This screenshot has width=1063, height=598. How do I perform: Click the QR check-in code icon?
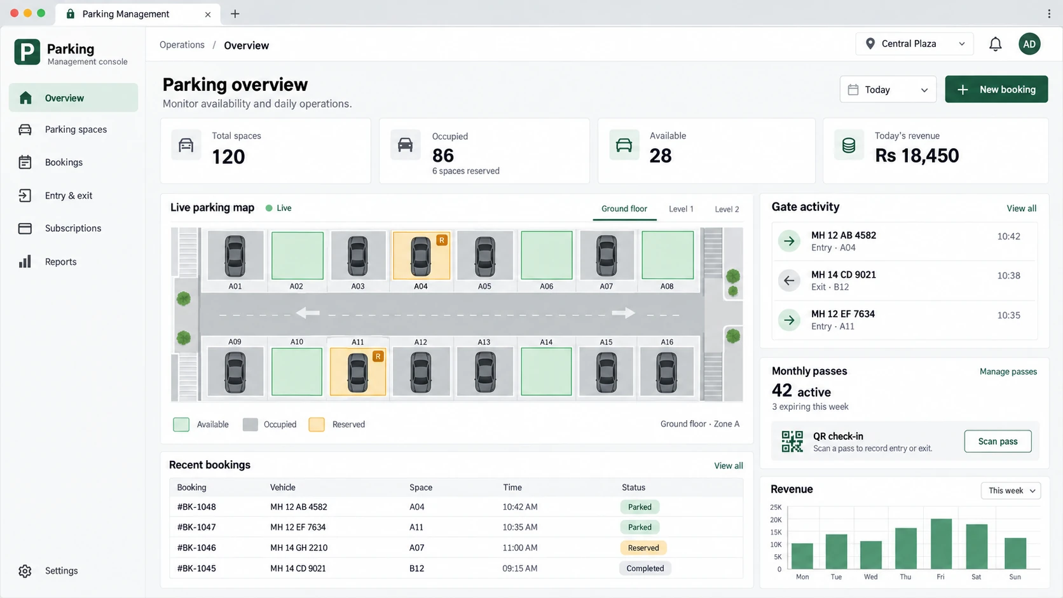pyautogui.click(x=792, y=442)
